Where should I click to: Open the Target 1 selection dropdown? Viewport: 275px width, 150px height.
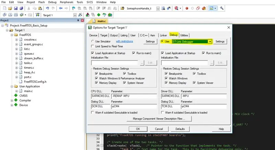pyautogui.click(x=75, y=15)
